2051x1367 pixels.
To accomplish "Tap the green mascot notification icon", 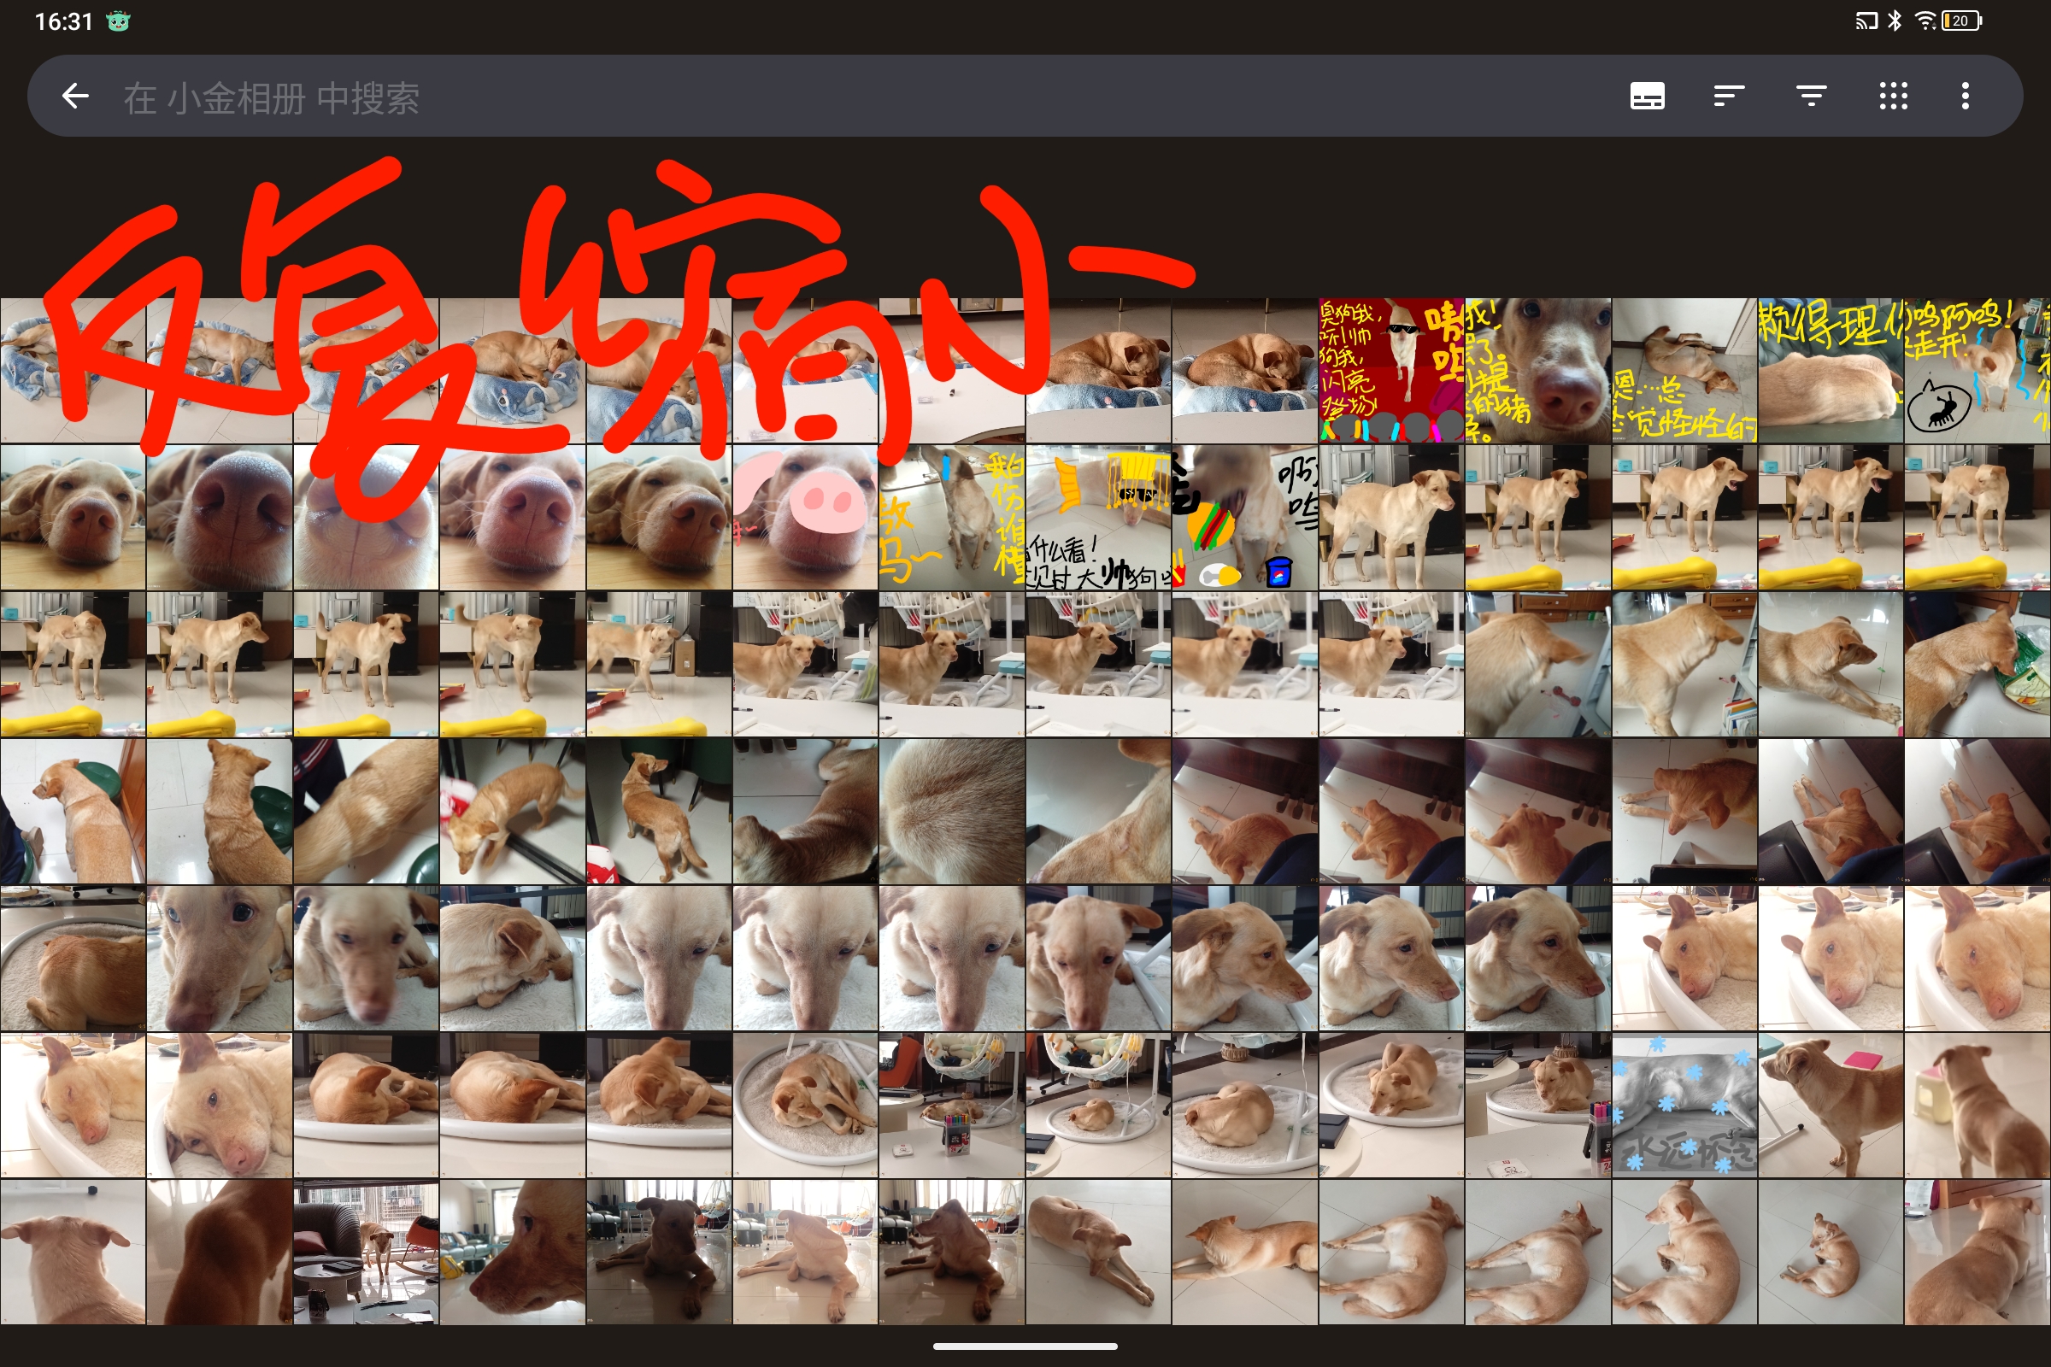I will point(118,21).
